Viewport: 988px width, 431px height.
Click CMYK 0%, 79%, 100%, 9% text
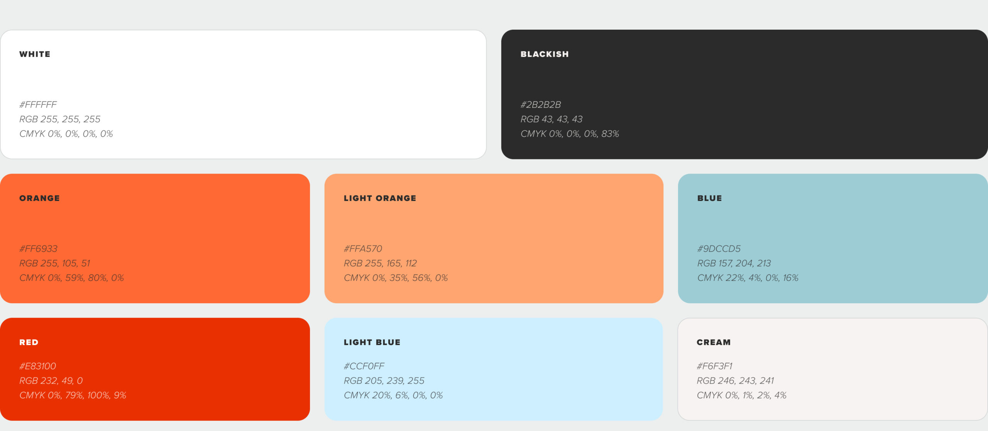click(x=73, y=396)
